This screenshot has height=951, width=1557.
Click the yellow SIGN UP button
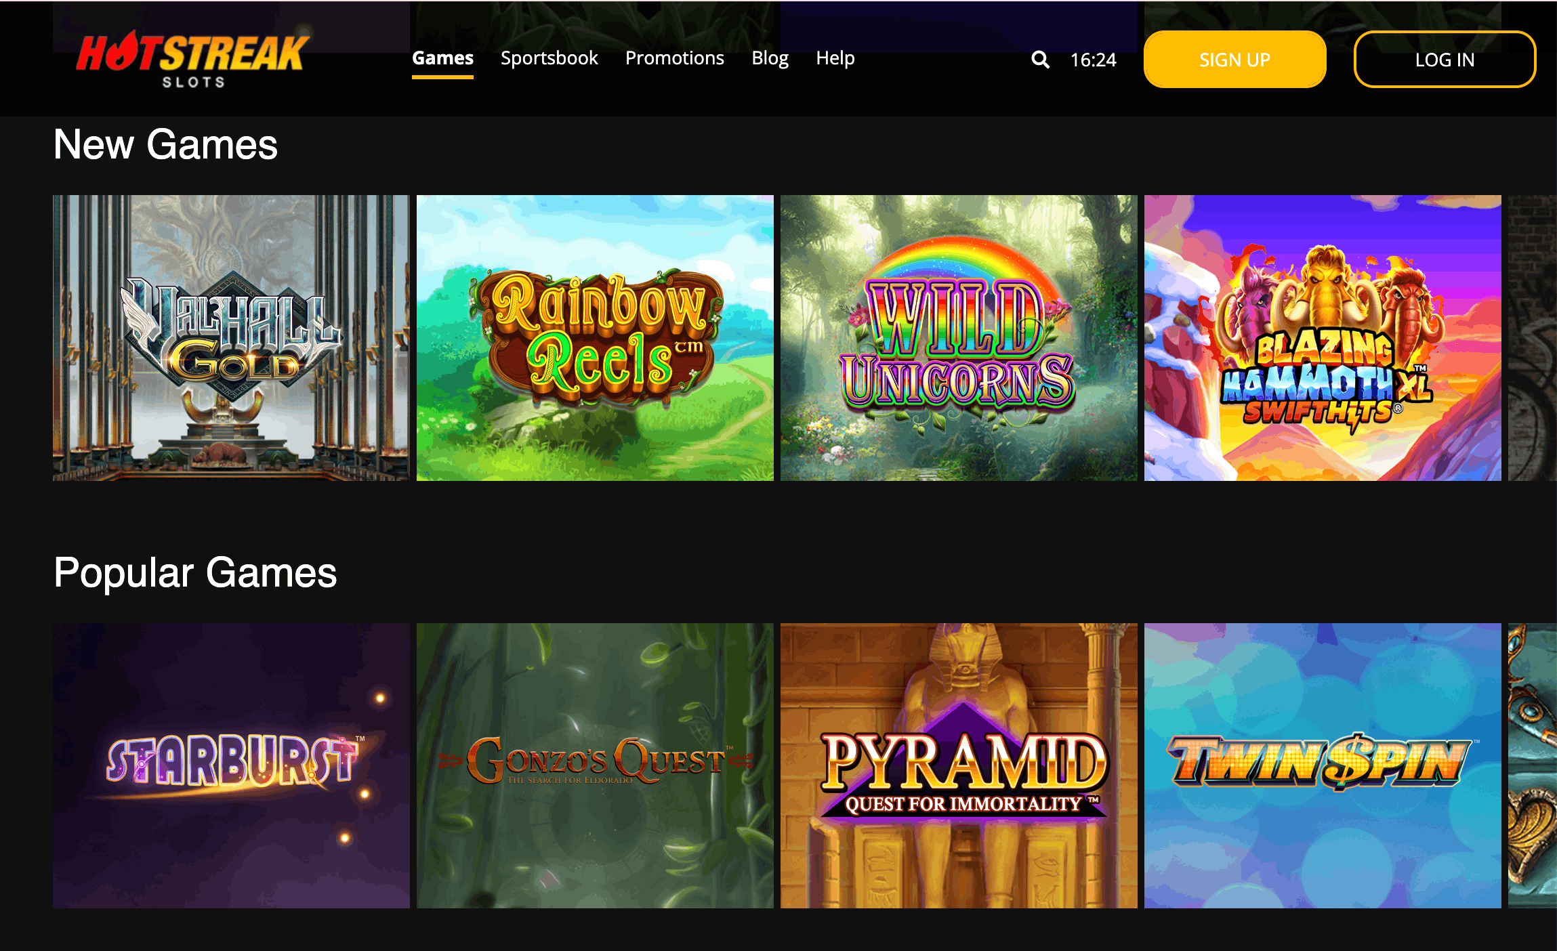tap(1234, 60)
